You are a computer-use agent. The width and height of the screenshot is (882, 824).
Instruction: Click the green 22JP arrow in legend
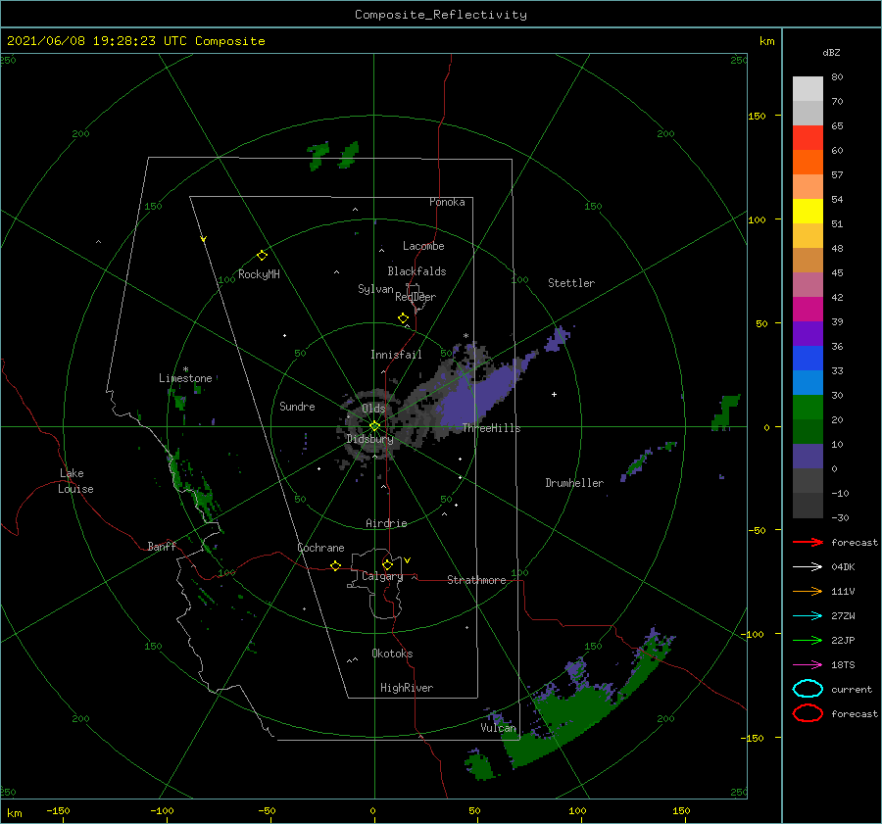(x=808, y=641)
